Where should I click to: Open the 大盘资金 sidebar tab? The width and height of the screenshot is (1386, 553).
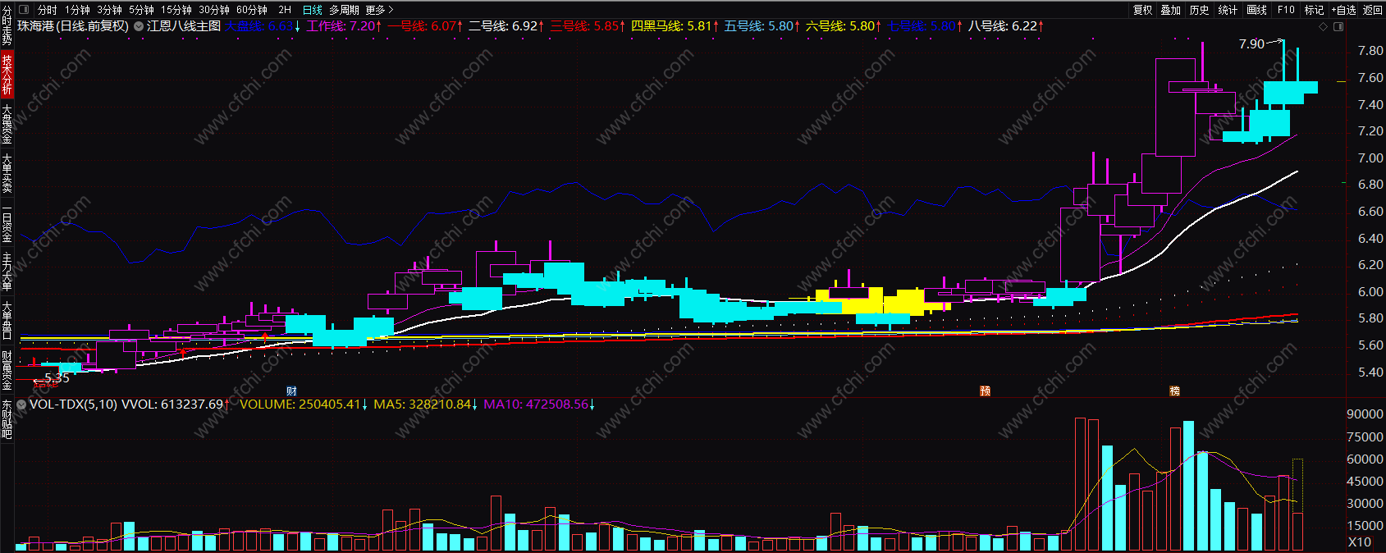[7, 124]
